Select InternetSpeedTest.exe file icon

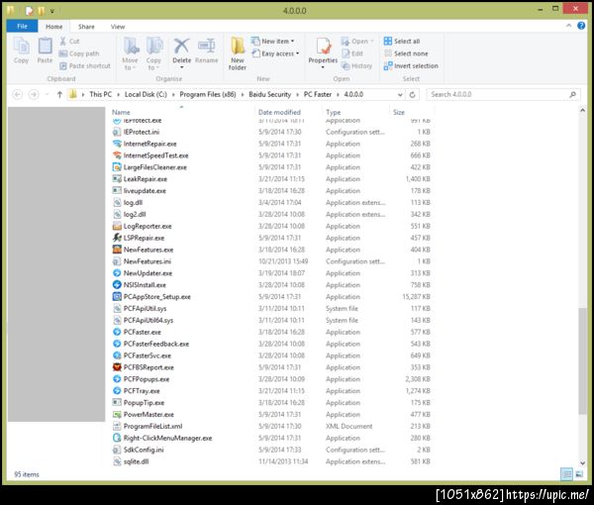117,155
